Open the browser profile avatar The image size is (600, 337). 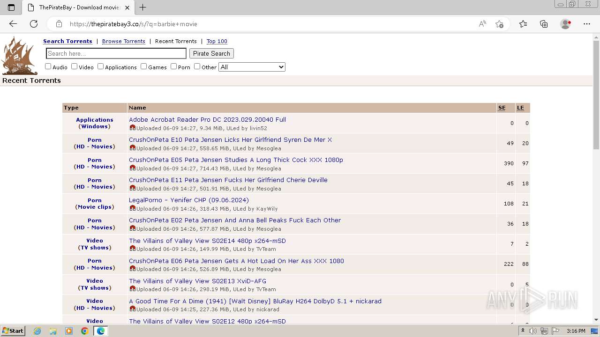point(565,24)
